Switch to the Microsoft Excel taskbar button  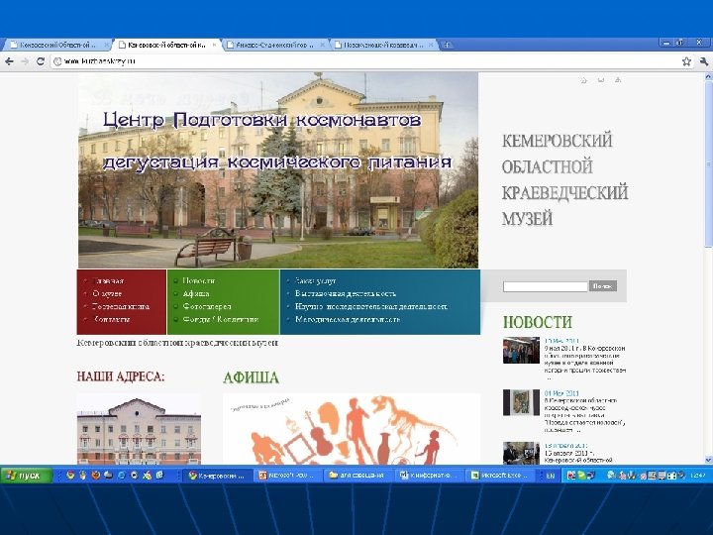499,476
